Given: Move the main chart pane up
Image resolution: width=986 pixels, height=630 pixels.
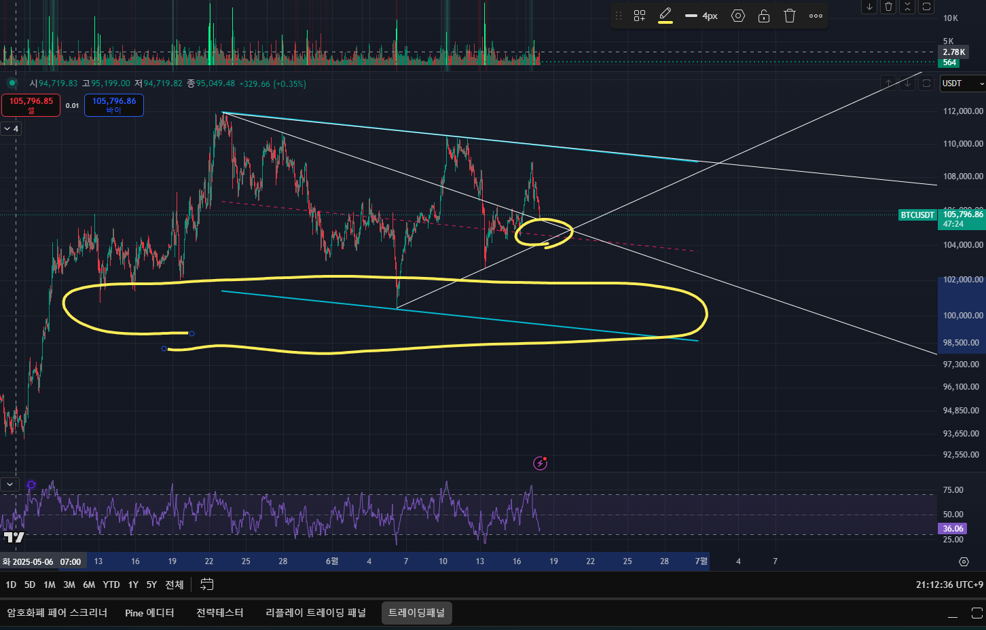Looking at the screenshot, I should (x=888, y=84).
